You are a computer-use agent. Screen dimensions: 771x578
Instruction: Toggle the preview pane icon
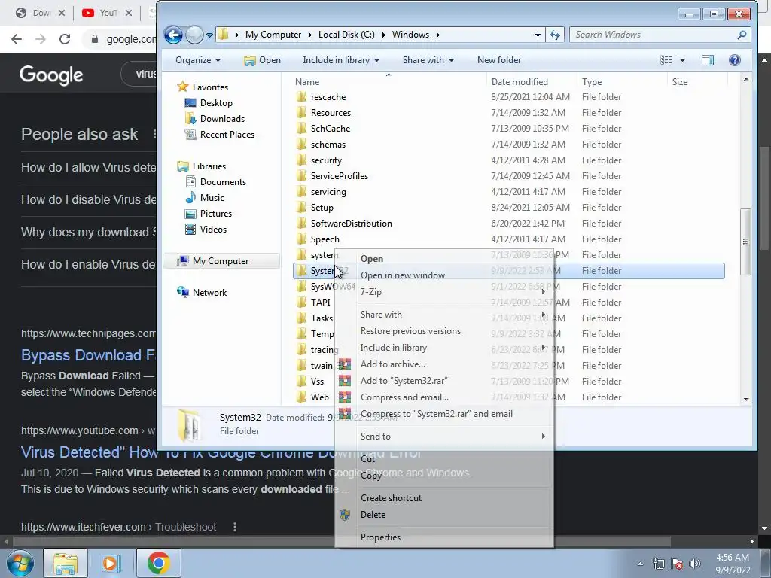[x=708, y=60]
